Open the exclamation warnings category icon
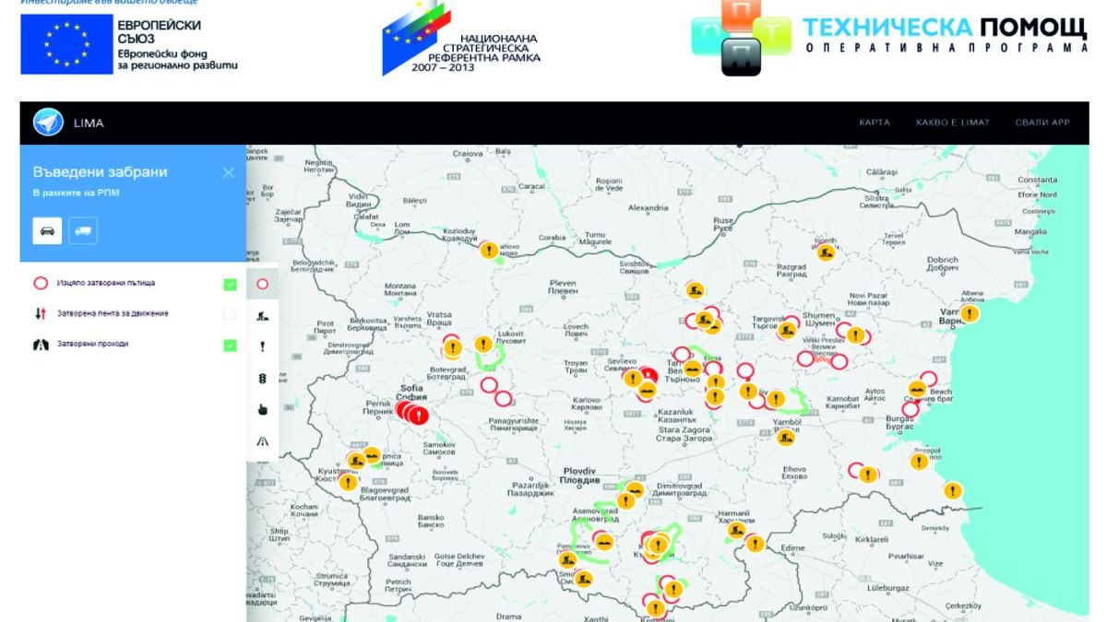This screenshot has width=1107, height=622. point(263,347)
